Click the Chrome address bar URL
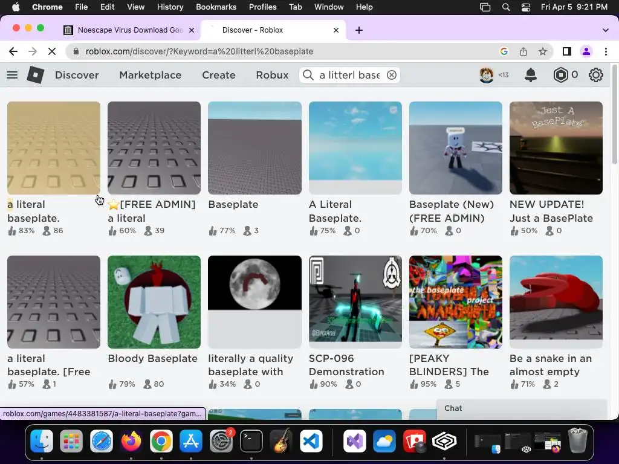This screenshot has height=464, width=619. (x=199, y=51)
